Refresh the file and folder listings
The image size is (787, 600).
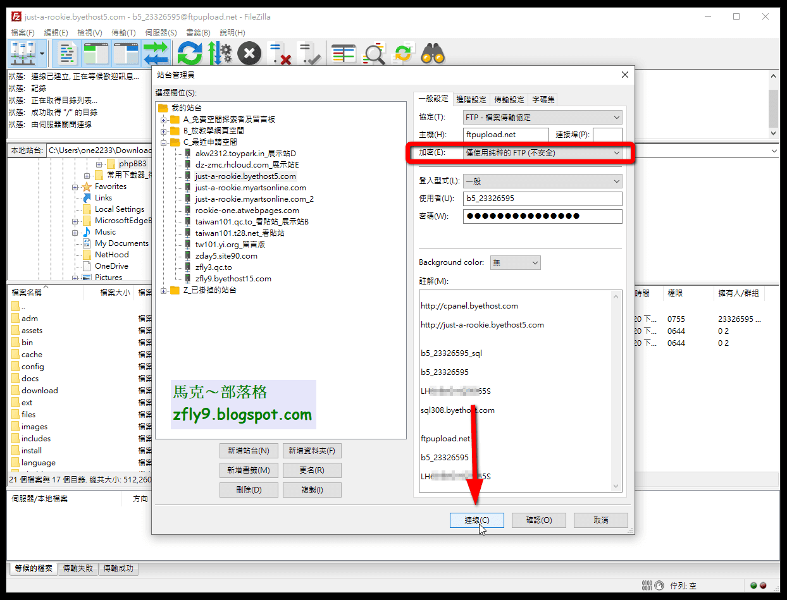coord(189,53)
